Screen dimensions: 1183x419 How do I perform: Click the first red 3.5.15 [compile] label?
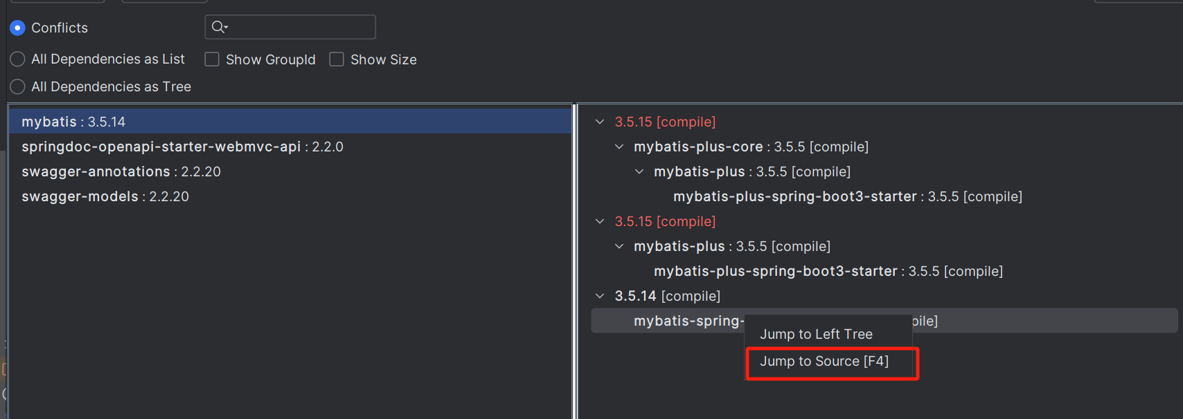tap(665, 122)
